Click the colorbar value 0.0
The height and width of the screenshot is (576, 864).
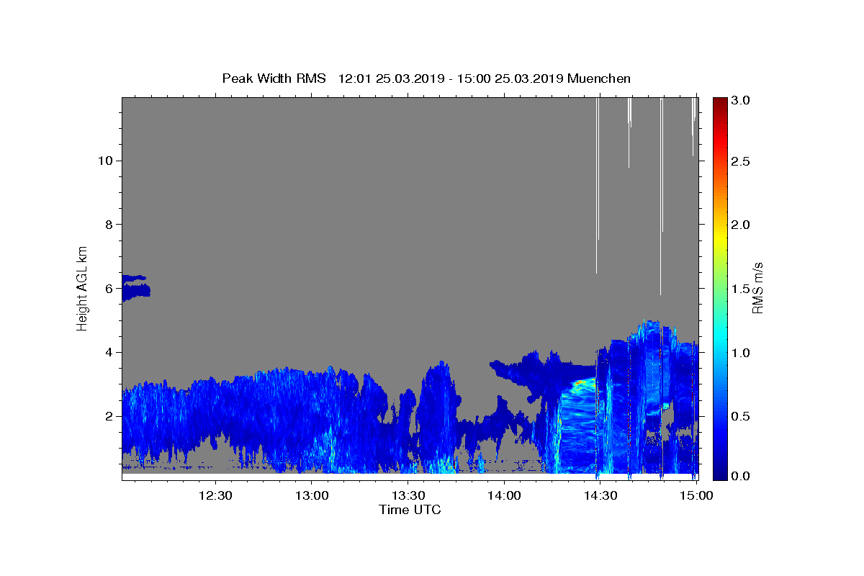(740, 476)
